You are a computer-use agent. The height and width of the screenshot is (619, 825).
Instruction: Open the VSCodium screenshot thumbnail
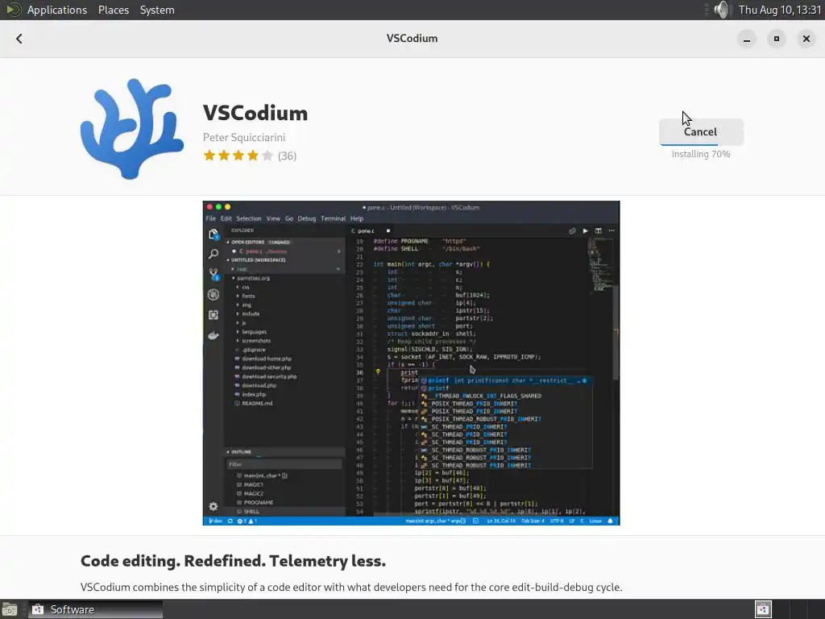point(412,363)
